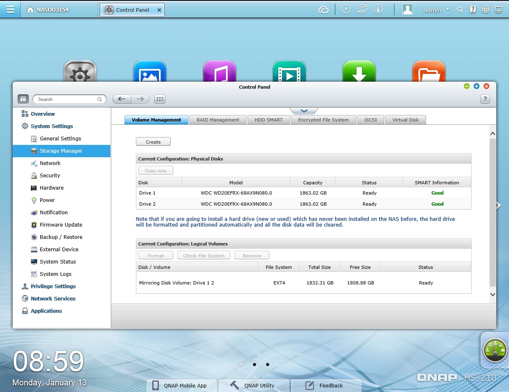Image resolution: width=509 pixels, height=392 pixels.
Task: Open the top bar search magnifier
Action: [460, 10]
